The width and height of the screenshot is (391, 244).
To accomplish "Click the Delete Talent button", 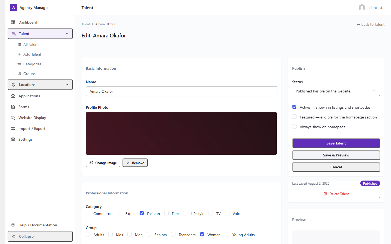I will click(336, 194).
